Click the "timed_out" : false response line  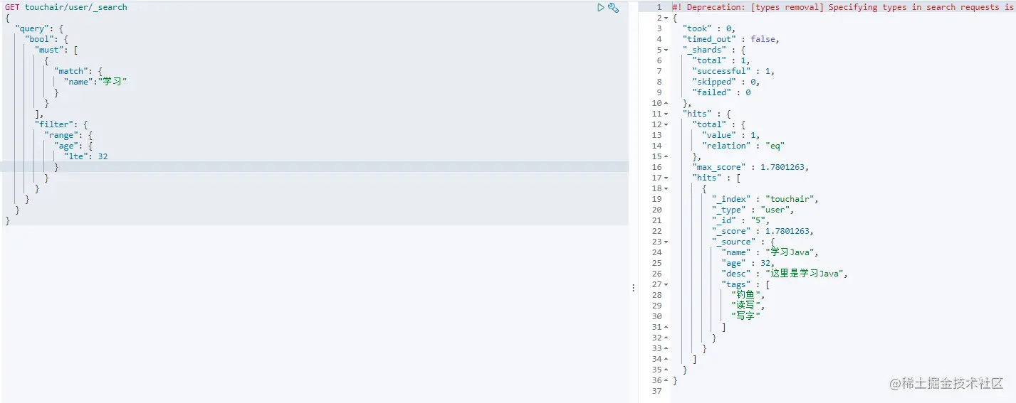pyautogui.click(x=731, y=39)
